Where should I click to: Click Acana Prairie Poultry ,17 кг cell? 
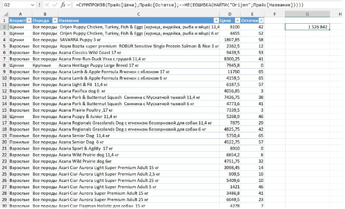click(138, 110)
